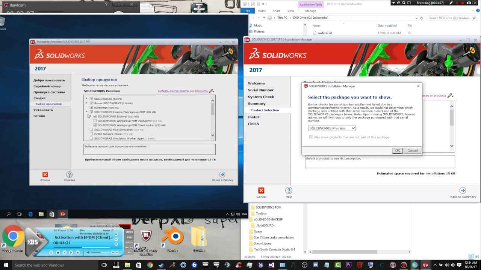The height and width of the screenshot is (270, 481).
Task: Expand the Языки SOLIDWORKS tree node
Action: (x=87, y=103)
